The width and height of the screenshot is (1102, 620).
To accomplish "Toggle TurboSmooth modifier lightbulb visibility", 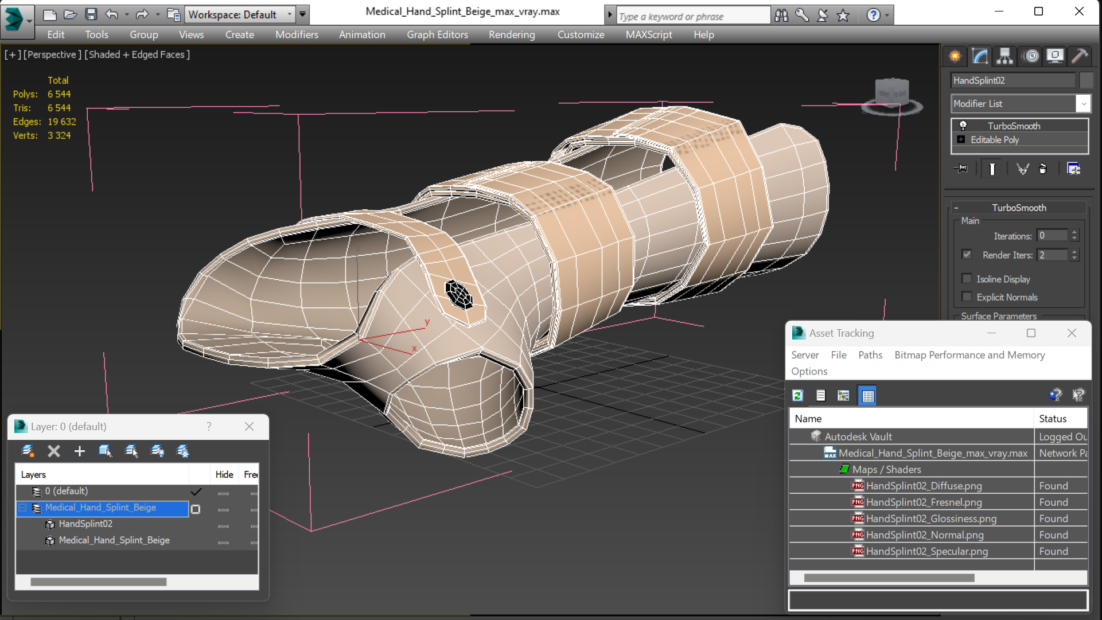I will coord(963,126).
